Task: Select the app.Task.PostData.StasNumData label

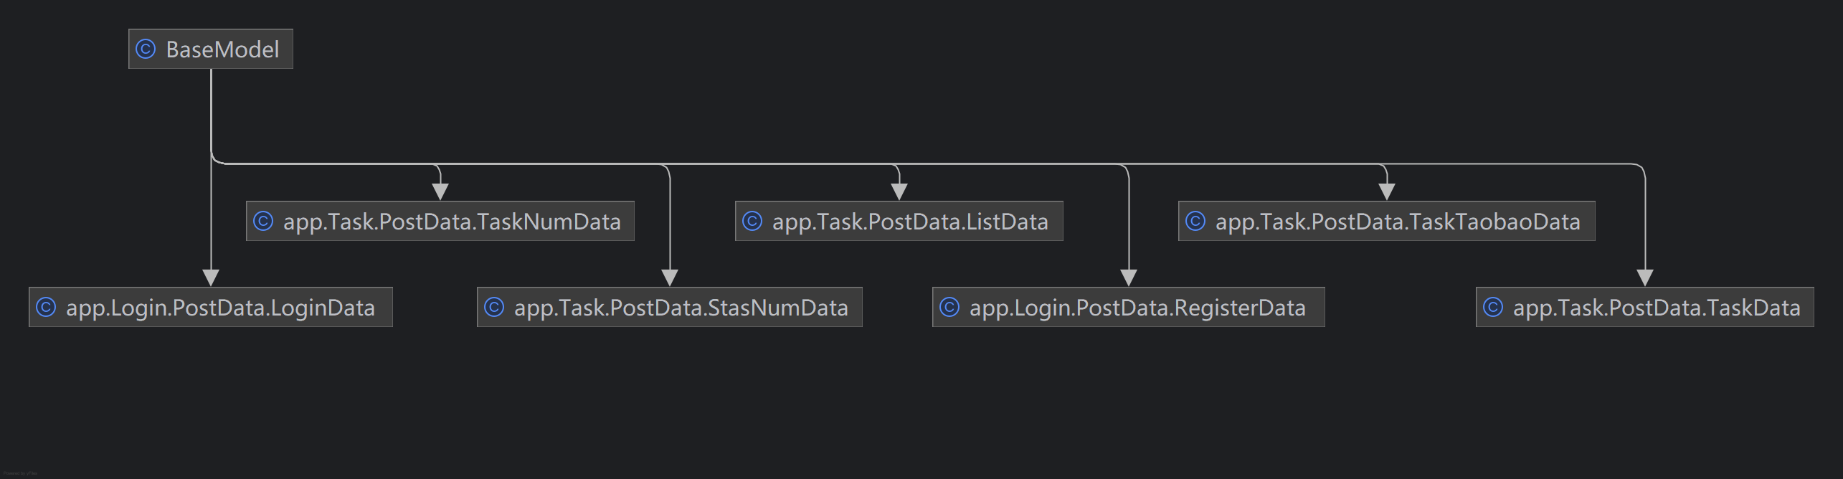Action: (681, 308)
